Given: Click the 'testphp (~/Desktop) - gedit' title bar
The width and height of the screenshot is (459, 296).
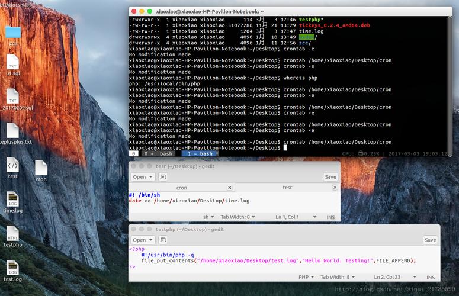Looking at the screenshot, I should pyautogui.click(x=284, y=229).
